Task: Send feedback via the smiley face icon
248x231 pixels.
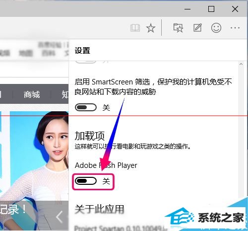Action: (216, 28)
